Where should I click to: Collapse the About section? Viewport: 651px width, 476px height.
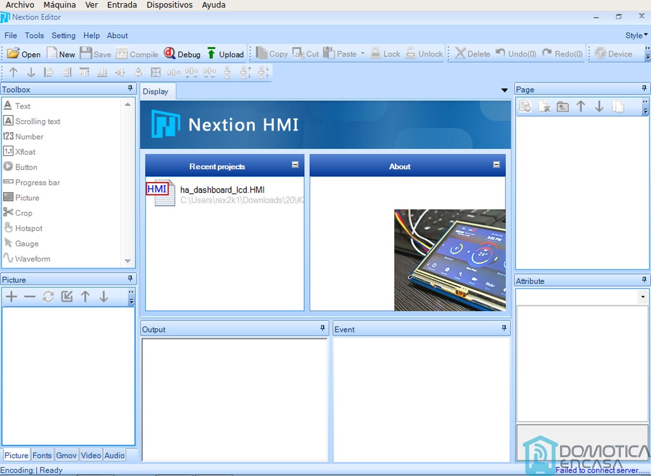(497, 164)
